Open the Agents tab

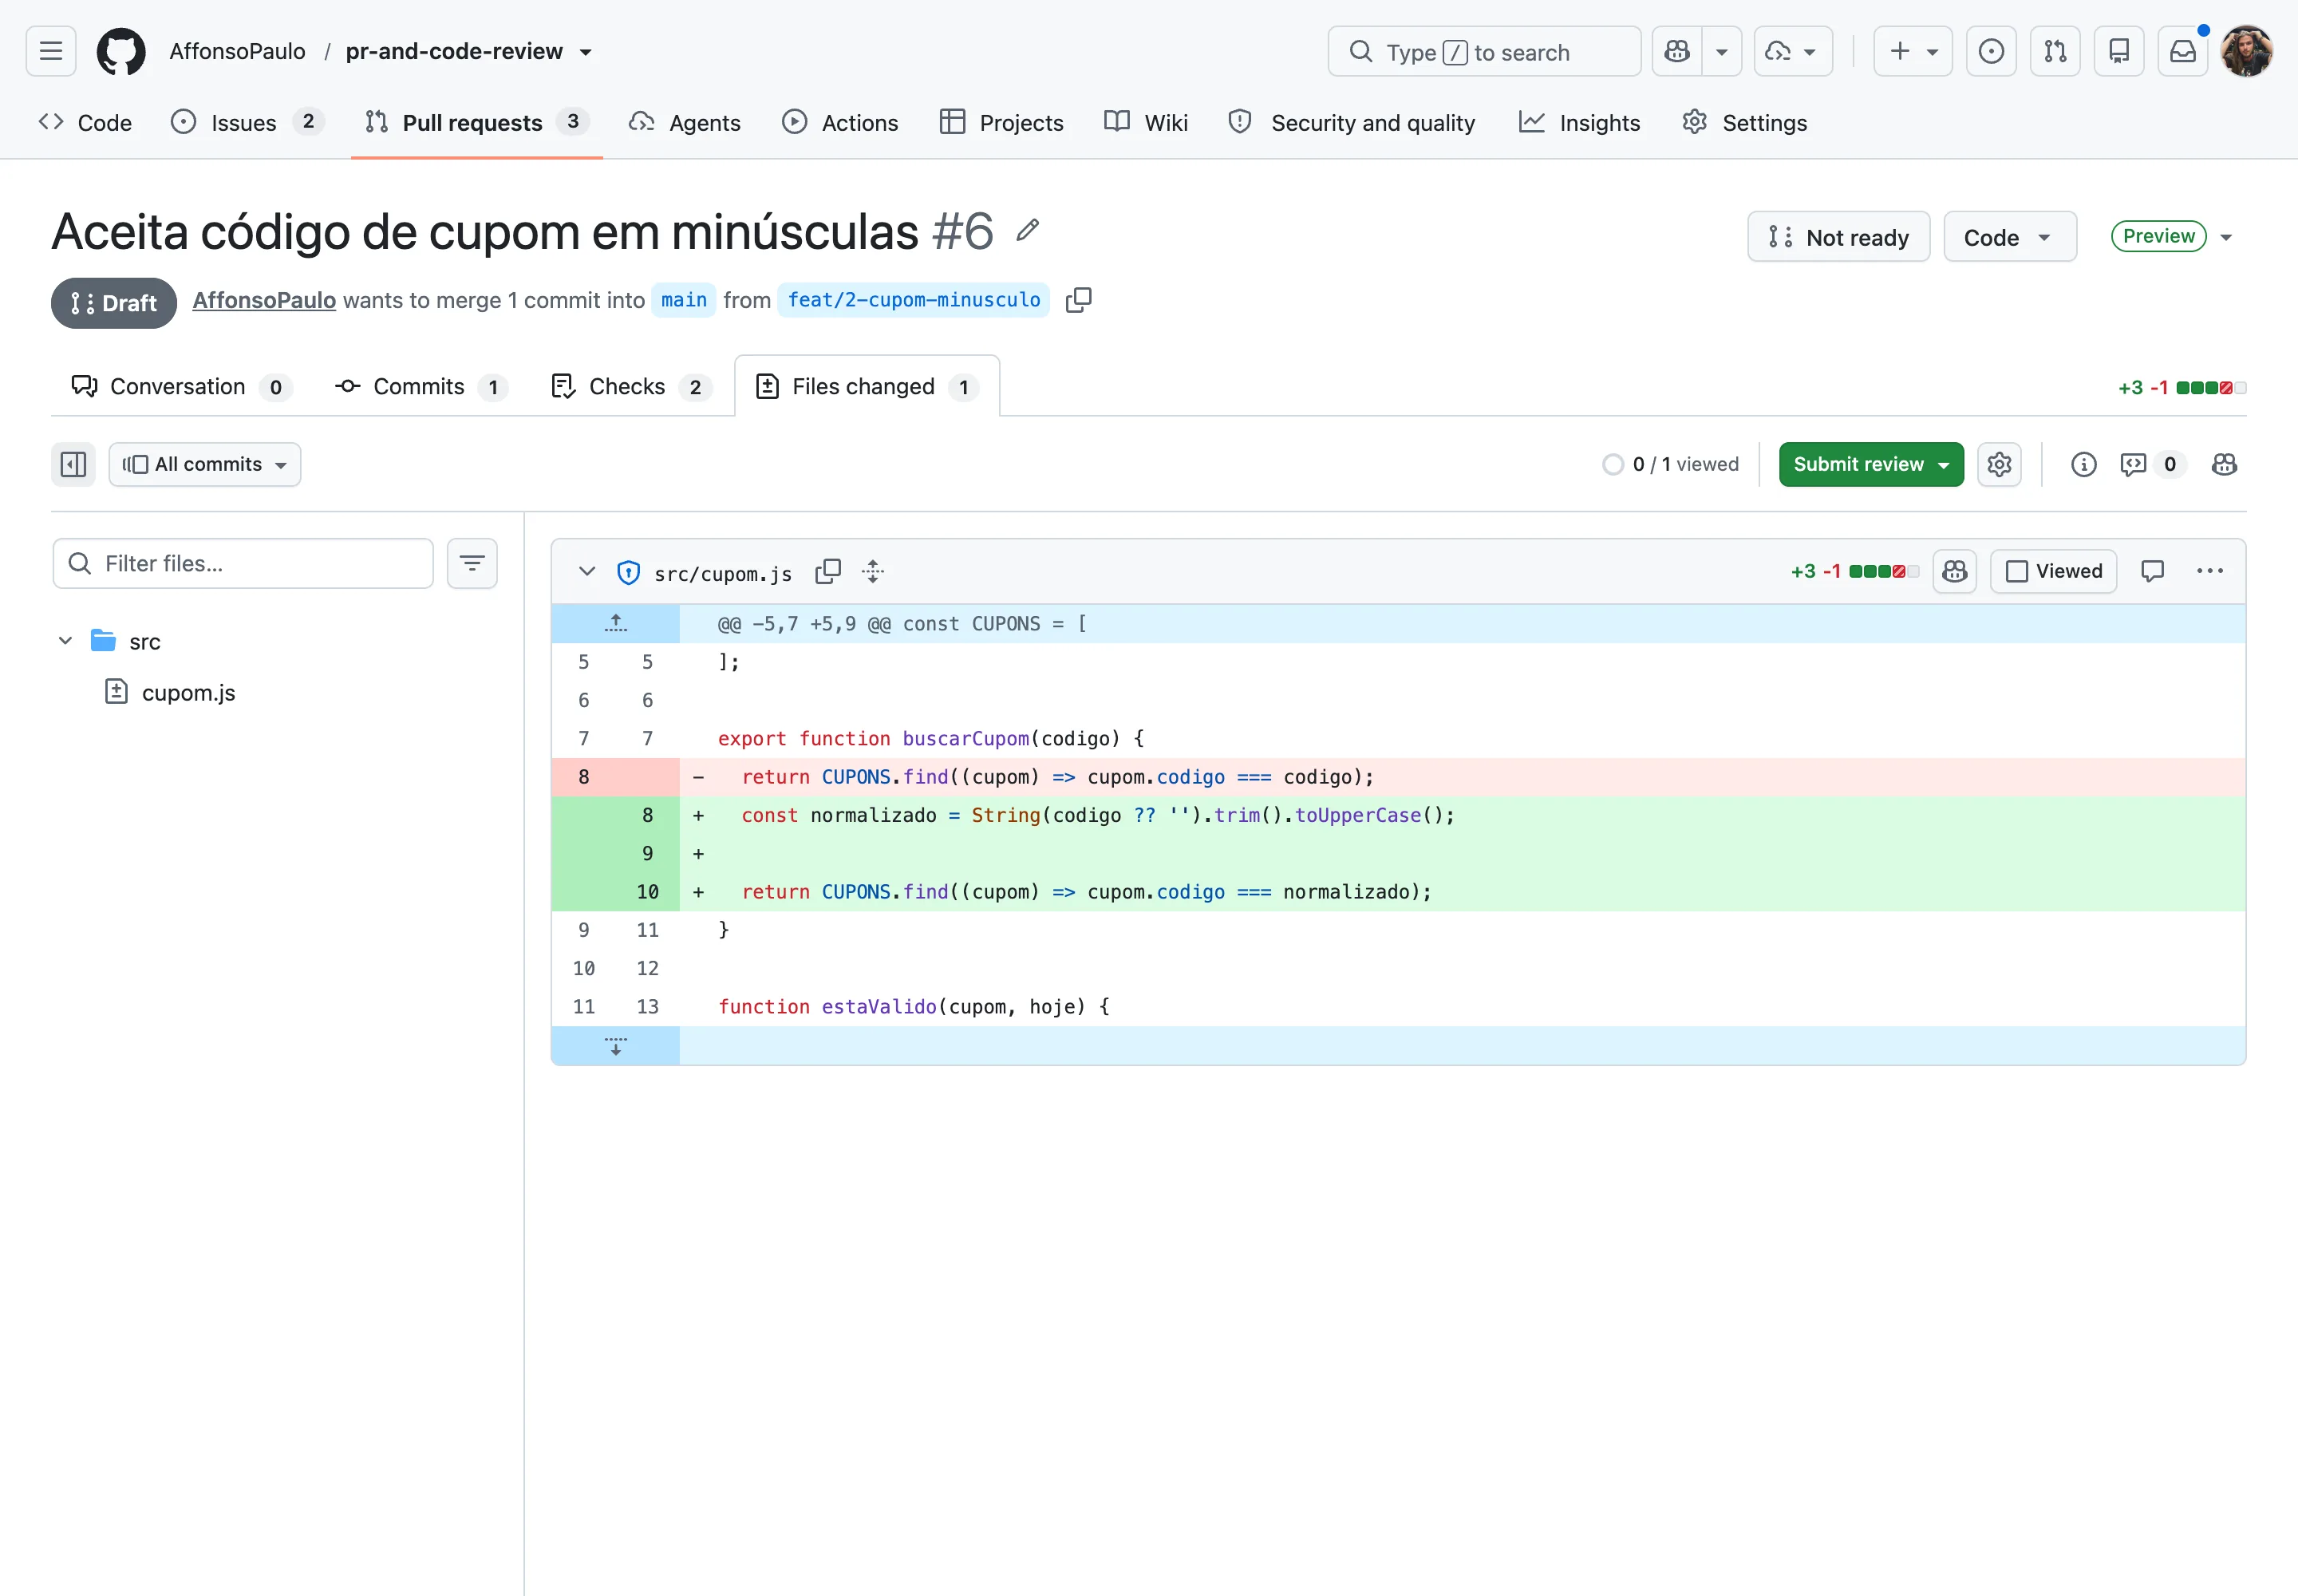[685, 122]
